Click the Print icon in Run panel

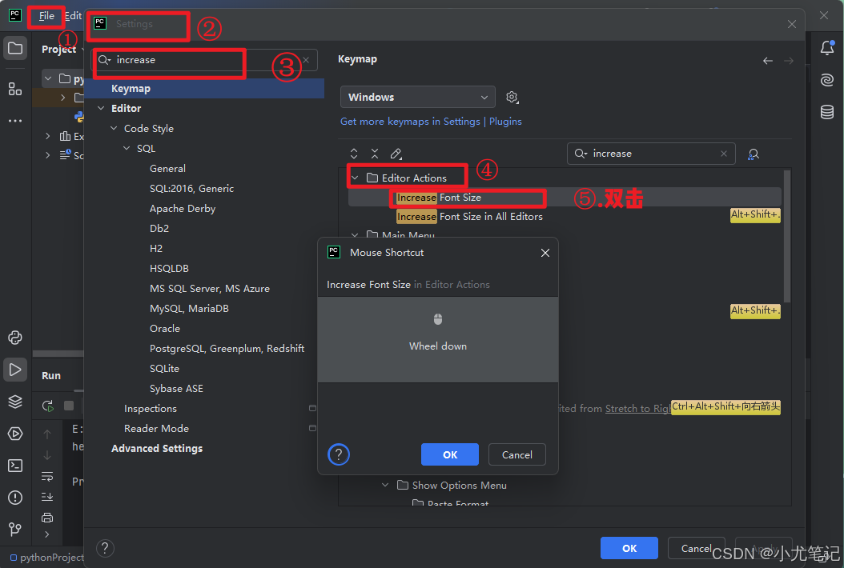point(47,518)
